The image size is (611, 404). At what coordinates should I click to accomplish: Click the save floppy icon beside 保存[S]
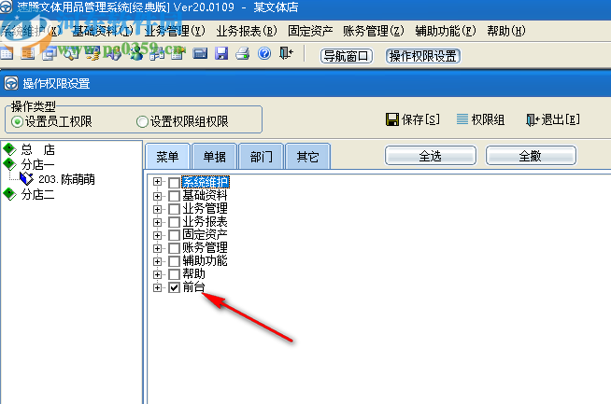coord(392,119)
